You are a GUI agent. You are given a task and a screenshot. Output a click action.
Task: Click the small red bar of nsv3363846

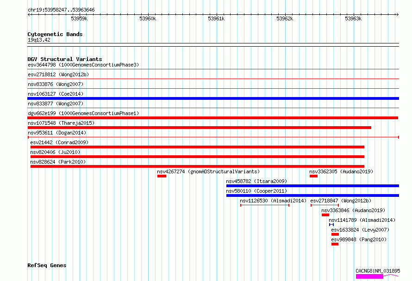click(x=325, y=215)
